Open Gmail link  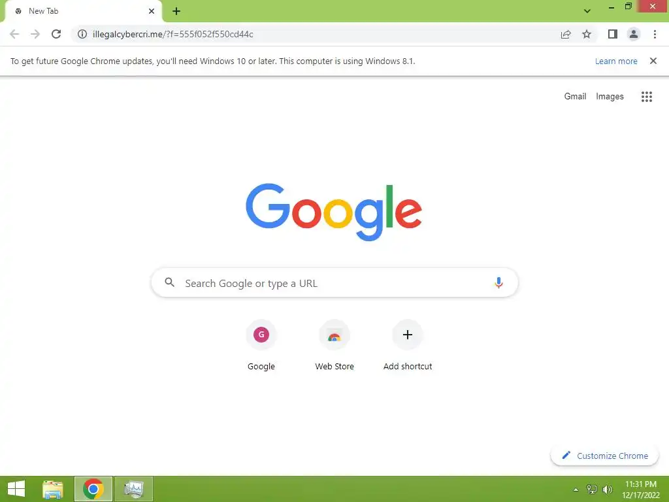[575, 97]
